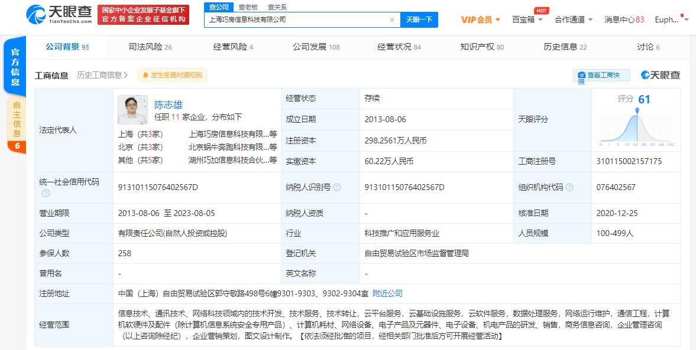Viewport: 696px width, 350px height.
Task: Click the 天眼评分 61 score chart
Action: 636,120
